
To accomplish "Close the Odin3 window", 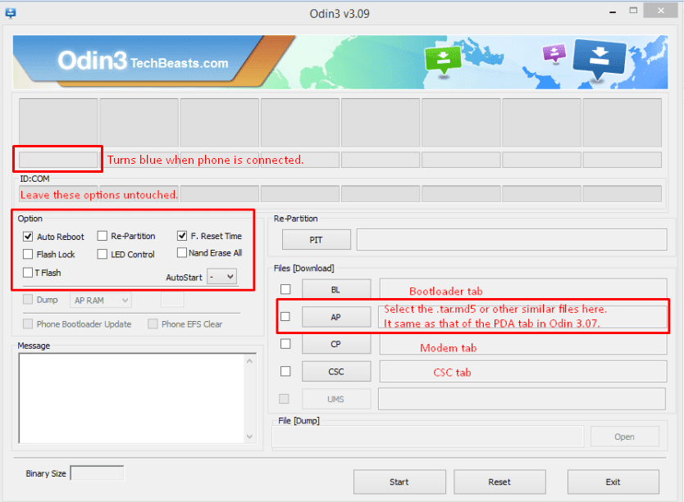I will [661, 11].
